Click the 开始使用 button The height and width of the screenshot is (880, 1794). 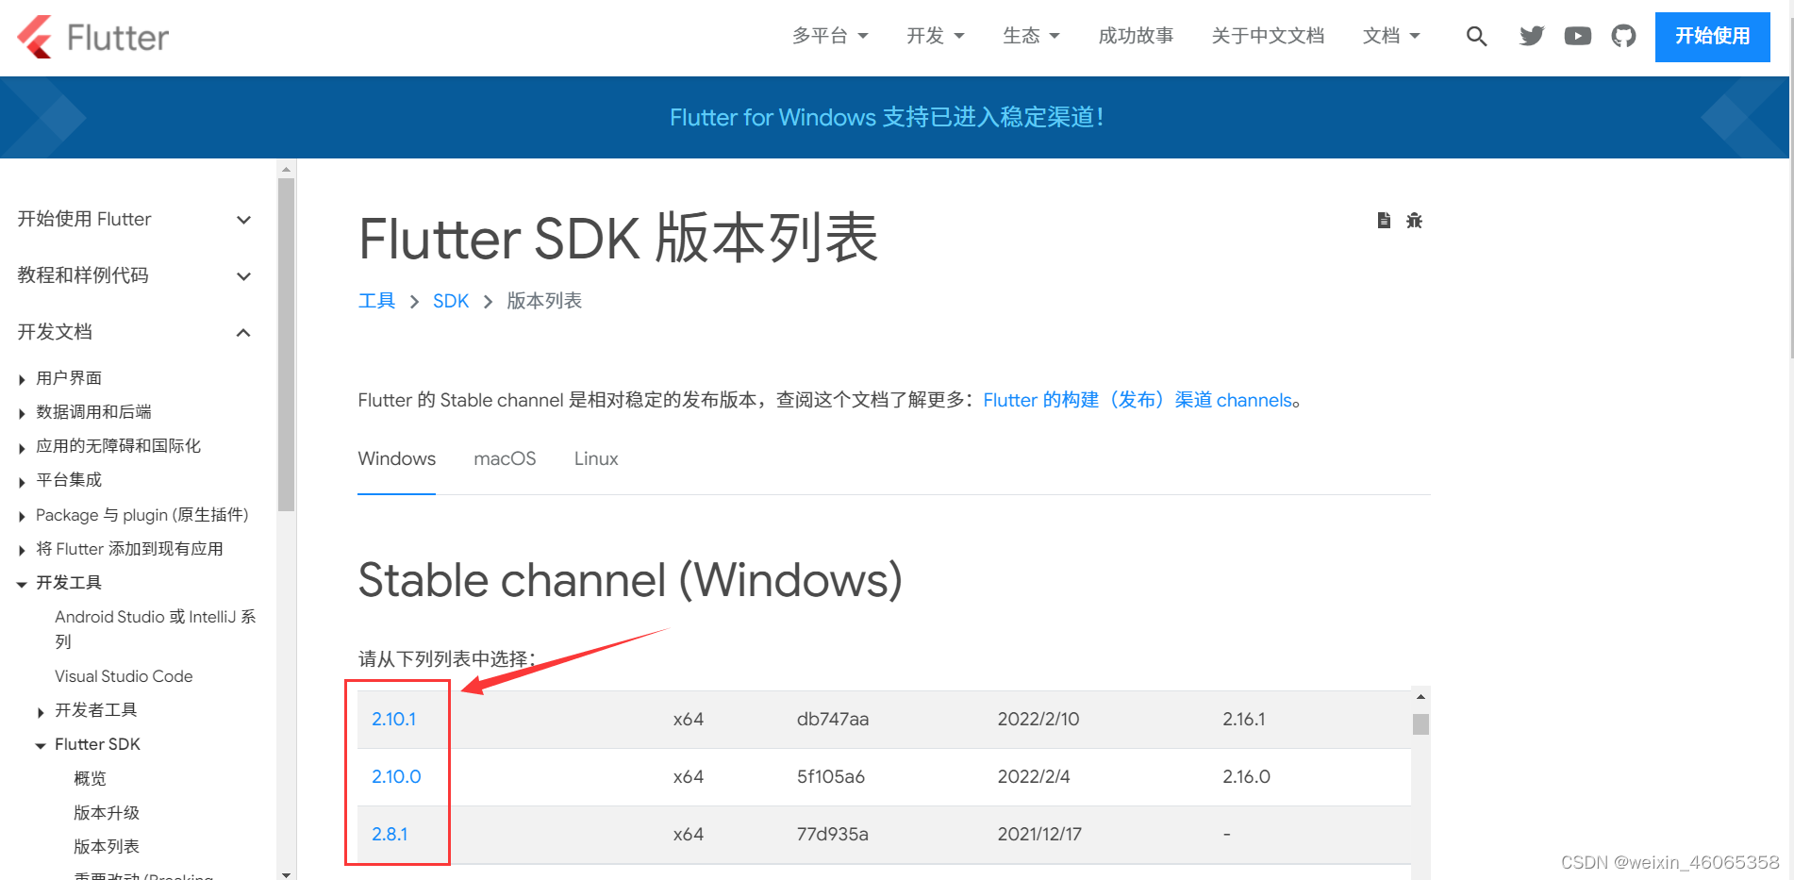1712,37
